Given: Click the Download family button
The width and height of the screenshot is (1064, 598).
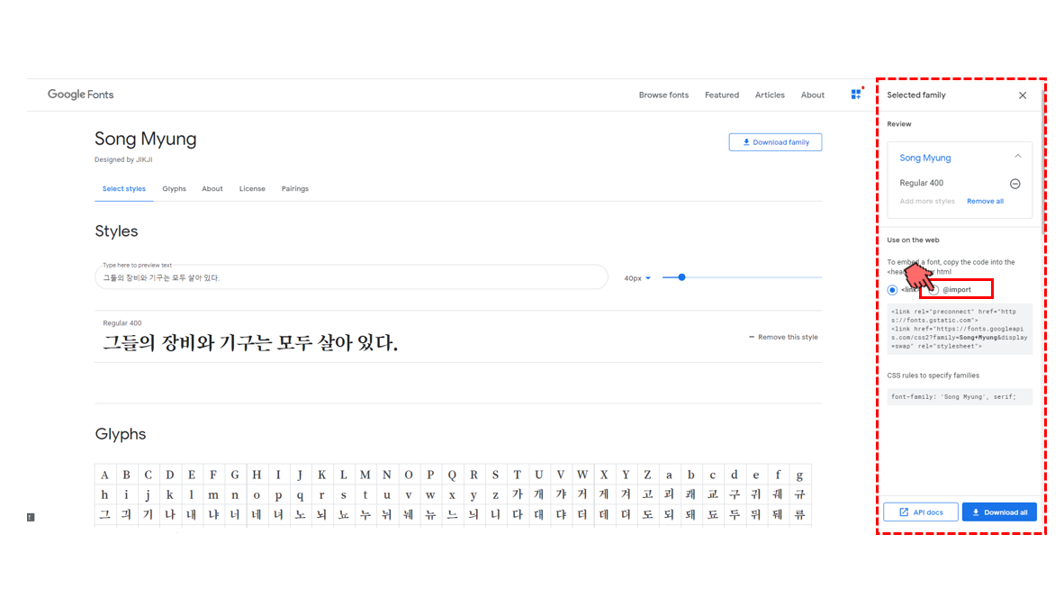Looking at the screenshot, I should [775, 142].
